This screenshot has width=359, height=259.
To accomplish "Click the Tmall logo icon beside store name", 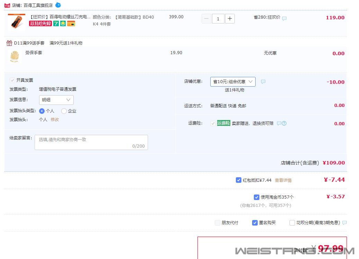I will (x=7, y=6).
